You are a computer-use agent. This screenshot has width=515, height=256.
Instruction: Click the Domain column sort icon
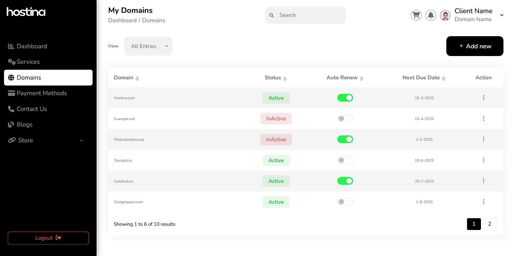[x=137, y=78]
